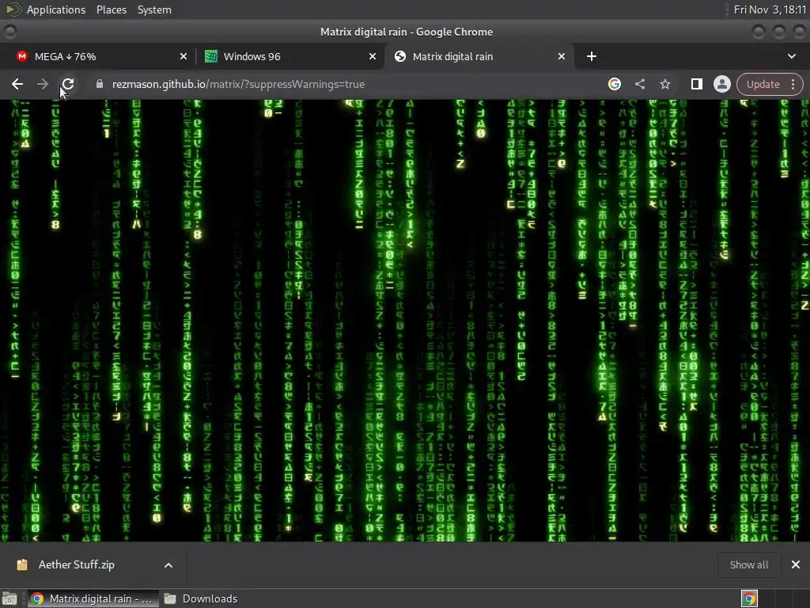This screenshot has height=608, width=810.
Task: Open the Aether Stuff.zip download
Action: coord(77,564)
